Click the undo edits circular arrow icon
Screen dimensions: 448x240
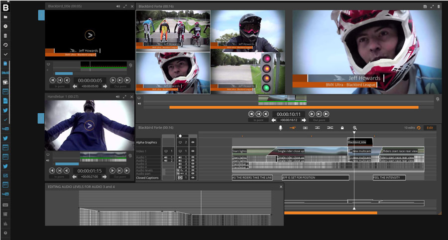[419, 128]
